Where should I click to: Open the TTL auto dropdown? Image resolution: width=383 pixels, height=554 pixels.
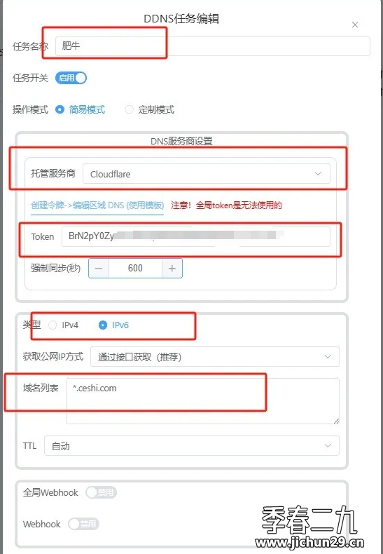pos(192,445)
